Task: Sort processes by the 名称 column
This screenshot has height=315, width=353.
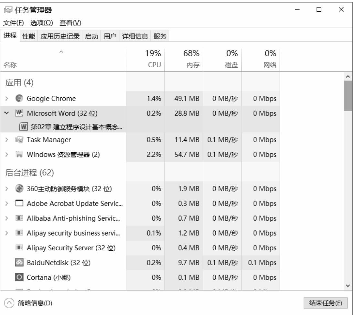Action: pyautogui.click(x=63, y=59)
